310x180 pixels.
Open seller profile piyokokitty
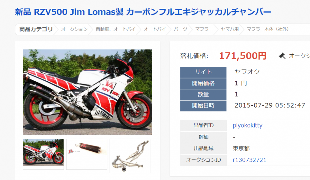248,125
